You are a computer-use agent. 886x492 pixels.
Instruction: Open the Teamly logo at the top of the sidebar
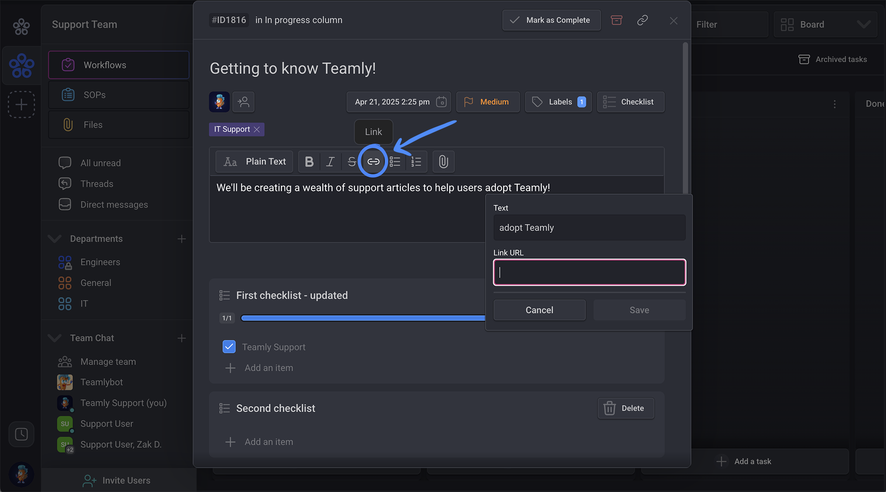pos(21,27)
